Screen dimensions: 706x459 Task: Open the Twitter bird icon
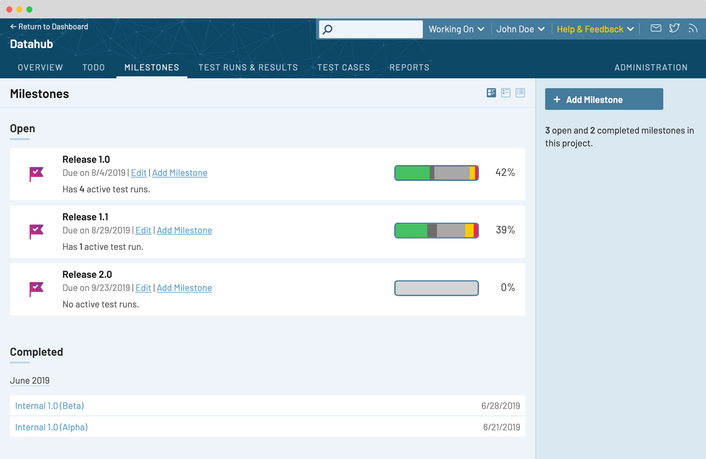(674, 28)
